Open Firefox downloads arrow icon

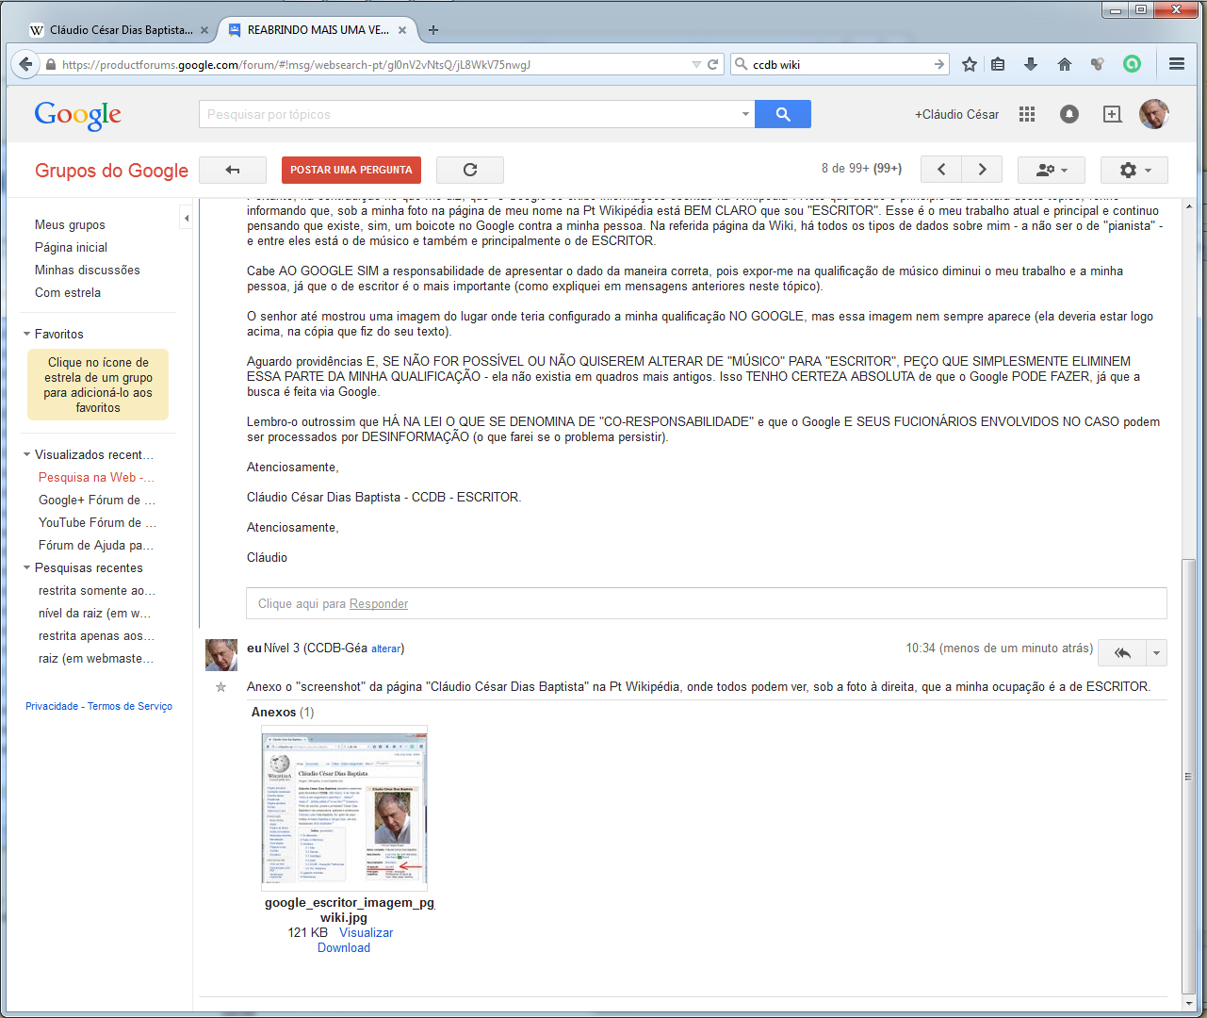[x=1030, y=64]
